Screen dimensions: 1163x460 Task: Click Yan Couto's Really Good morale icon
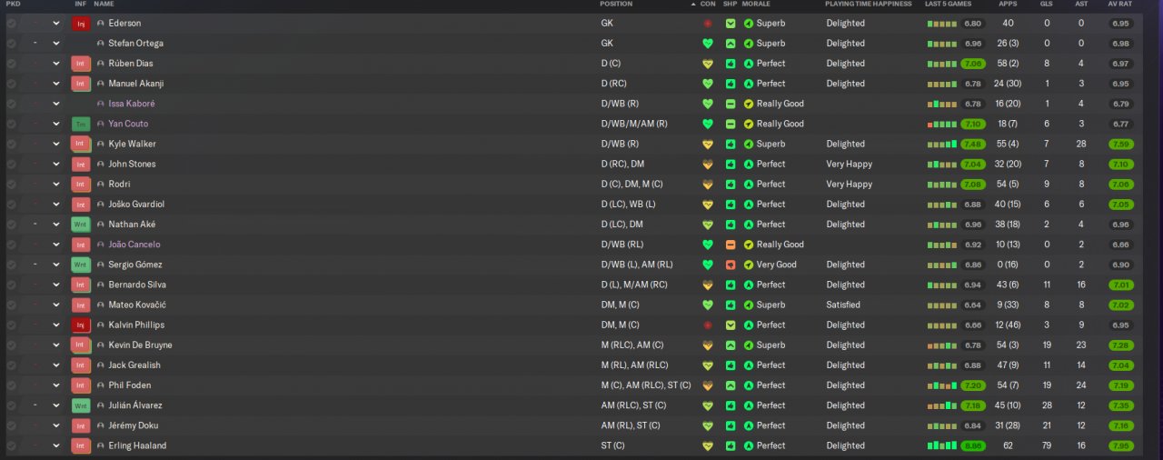tap(749, 124)
